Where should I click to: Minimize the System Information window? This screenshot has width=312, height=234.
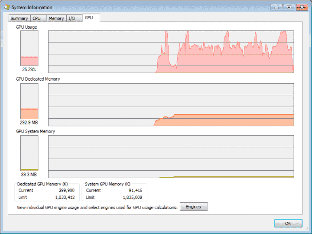tap(276, 7)
